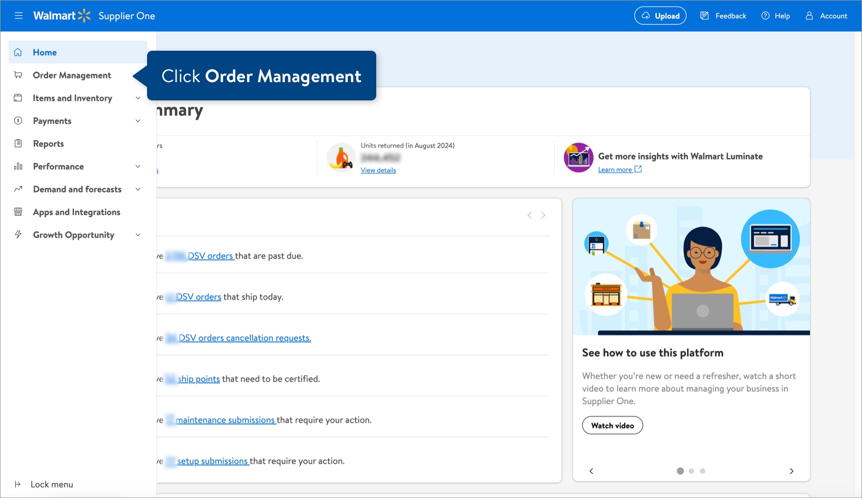Toggle Lock menu to pin the sidebar
Screen dimensions: 862x498
click(x=52, y=484)
